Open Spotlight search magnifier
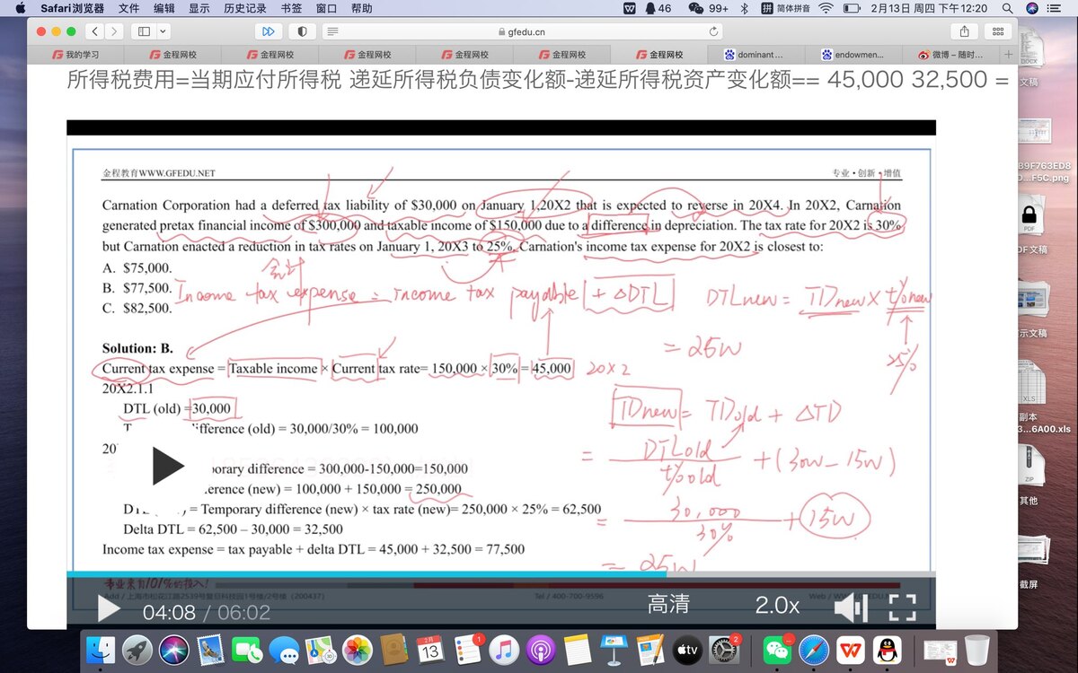The width and height of the screenshot is (1078, 673). point(1008,8)
